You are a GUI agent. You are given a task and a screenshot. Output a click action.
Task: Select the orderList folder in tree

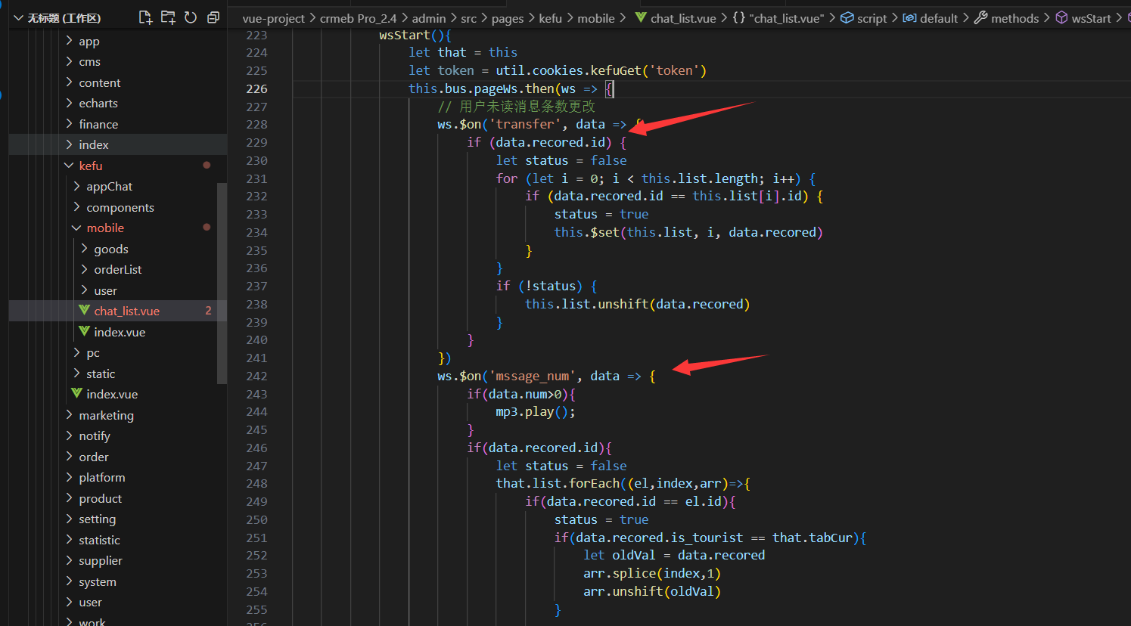click(x=117, y=269)
